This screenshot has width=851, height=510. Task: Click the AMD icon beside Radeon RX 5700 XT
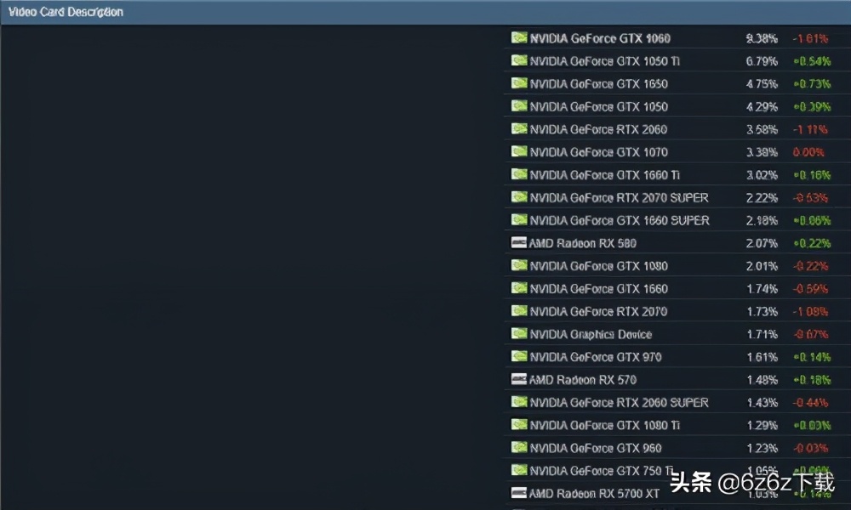(518, 493)
